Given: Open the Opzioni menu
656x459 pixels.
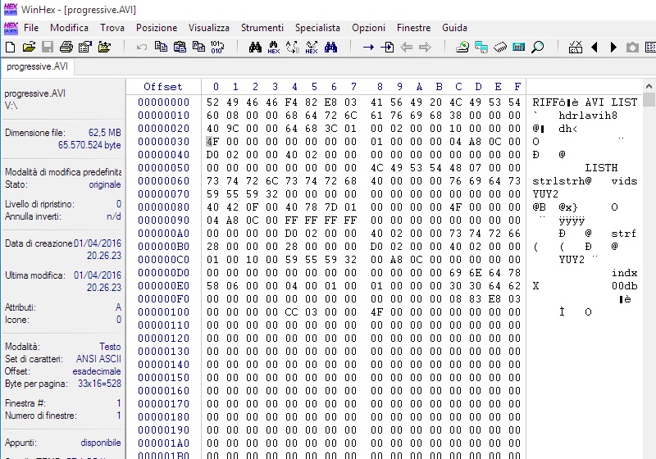Looking at the screenshot, I should 368,28.
